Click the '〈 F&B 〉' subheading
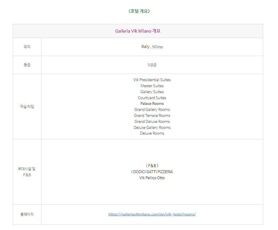The width and height of the screenshot is (278, 230). tap(152, 166)
